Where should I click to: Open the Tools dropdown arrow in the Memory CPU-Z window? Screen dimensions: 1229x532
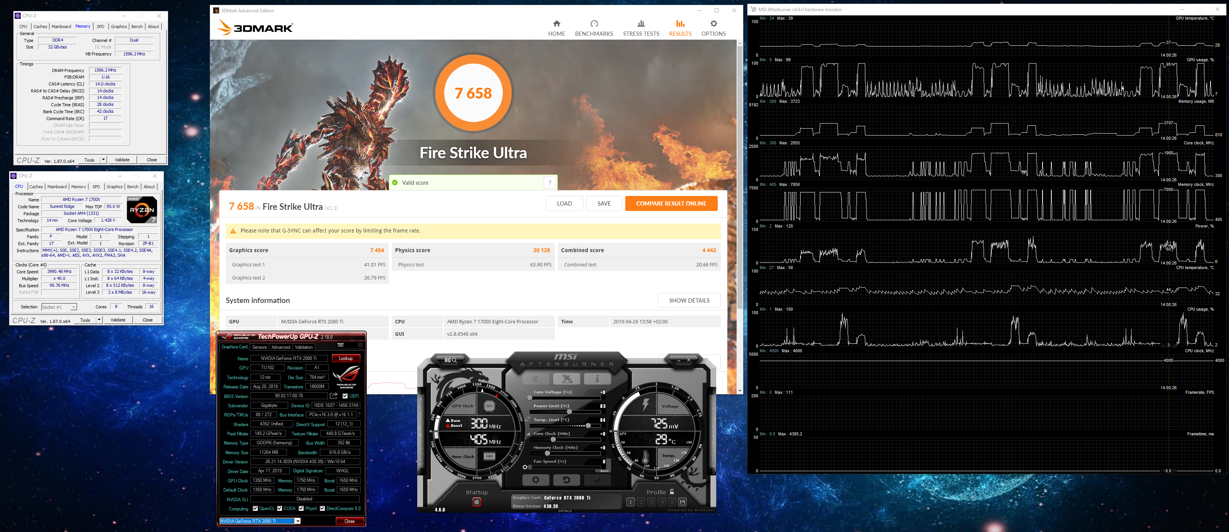click(104, 160)
